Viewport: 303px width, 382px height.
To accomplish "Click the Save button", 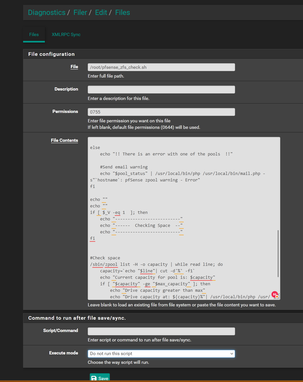I will coord(99,377).
